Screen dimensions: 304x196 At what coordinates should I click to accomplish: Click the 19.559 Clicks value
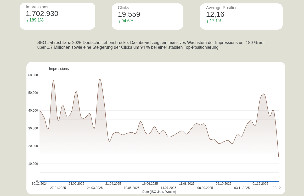[129, 14]
